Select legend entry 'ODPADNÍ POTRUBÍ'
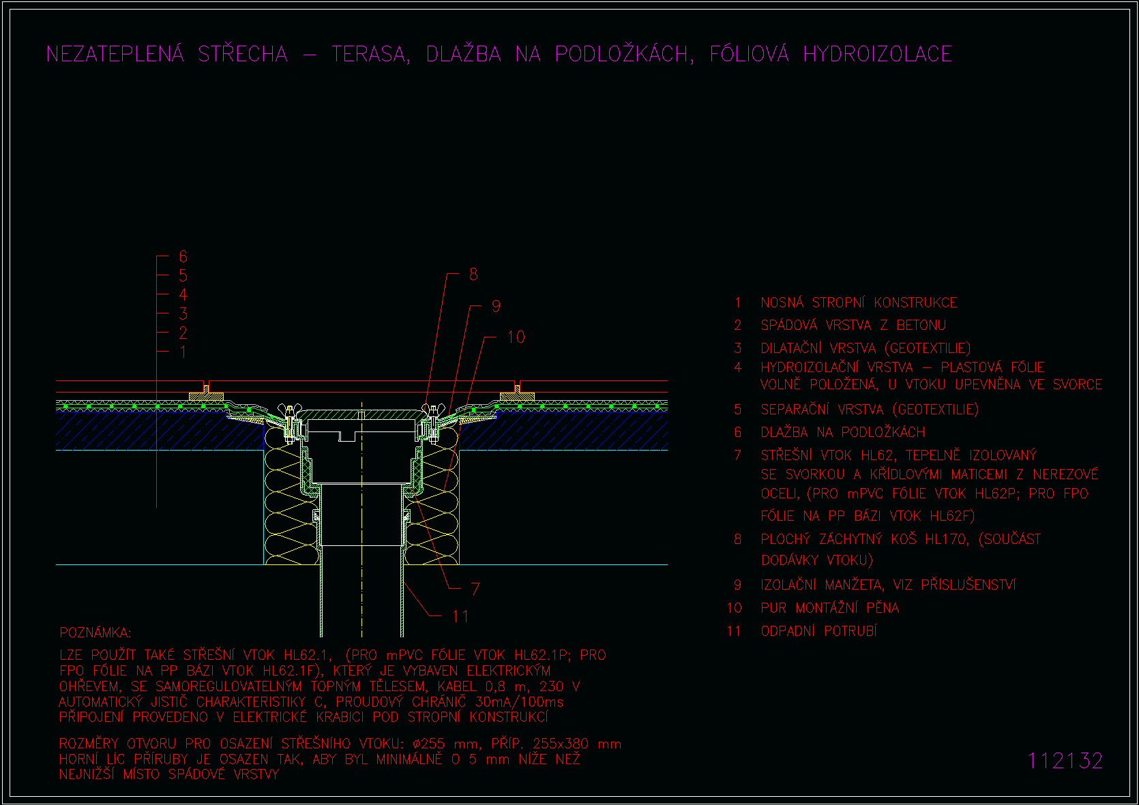The height and width of the screenshot is (805, 1139). point(819,631)
